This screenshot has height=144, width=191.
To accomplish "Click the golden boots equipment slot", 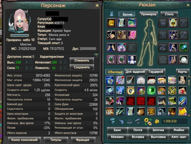I will click(x=173, y=59).
